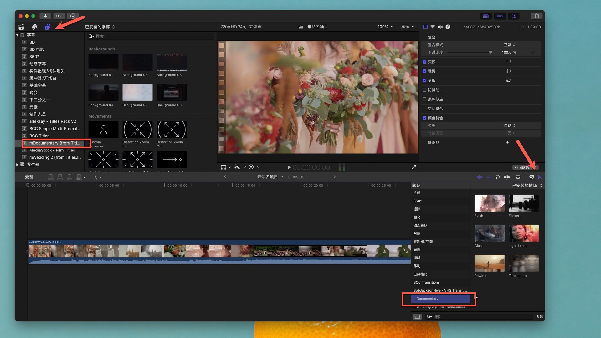
Task: Click the Distort on-screen control icon
Action: point(509,80)
